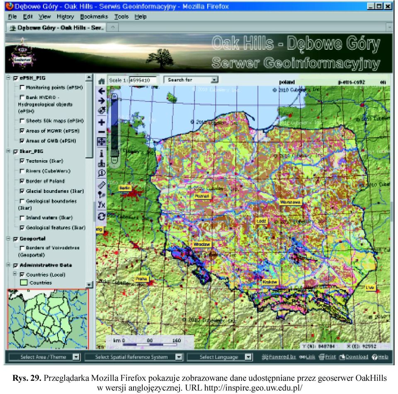Screen dimensions: 398x394
Task: Enable Monitoring points (ePSH) layer
Action: (22, 87)
